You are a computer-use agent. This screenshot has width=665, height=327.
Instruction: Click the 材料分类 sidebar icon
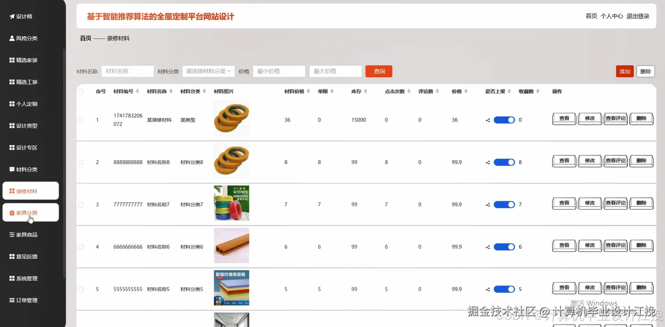click(25, 169)
